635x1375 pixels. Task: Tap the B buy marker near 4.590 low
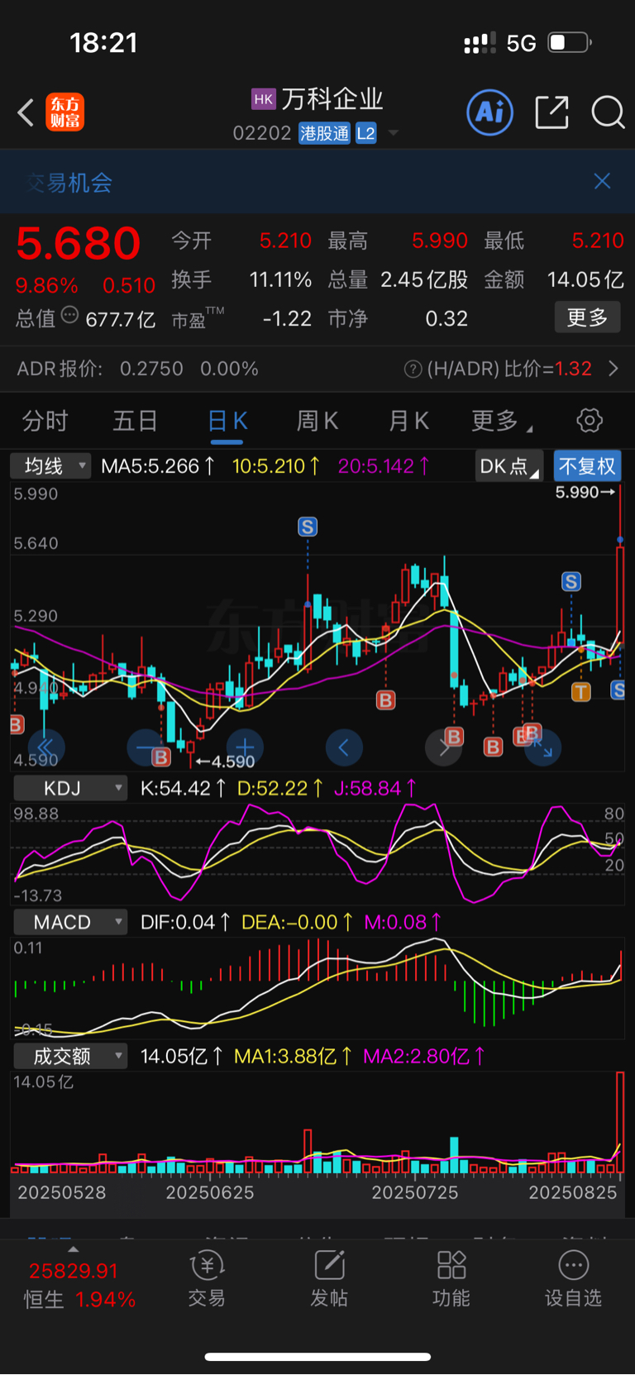tap(161, 757)
